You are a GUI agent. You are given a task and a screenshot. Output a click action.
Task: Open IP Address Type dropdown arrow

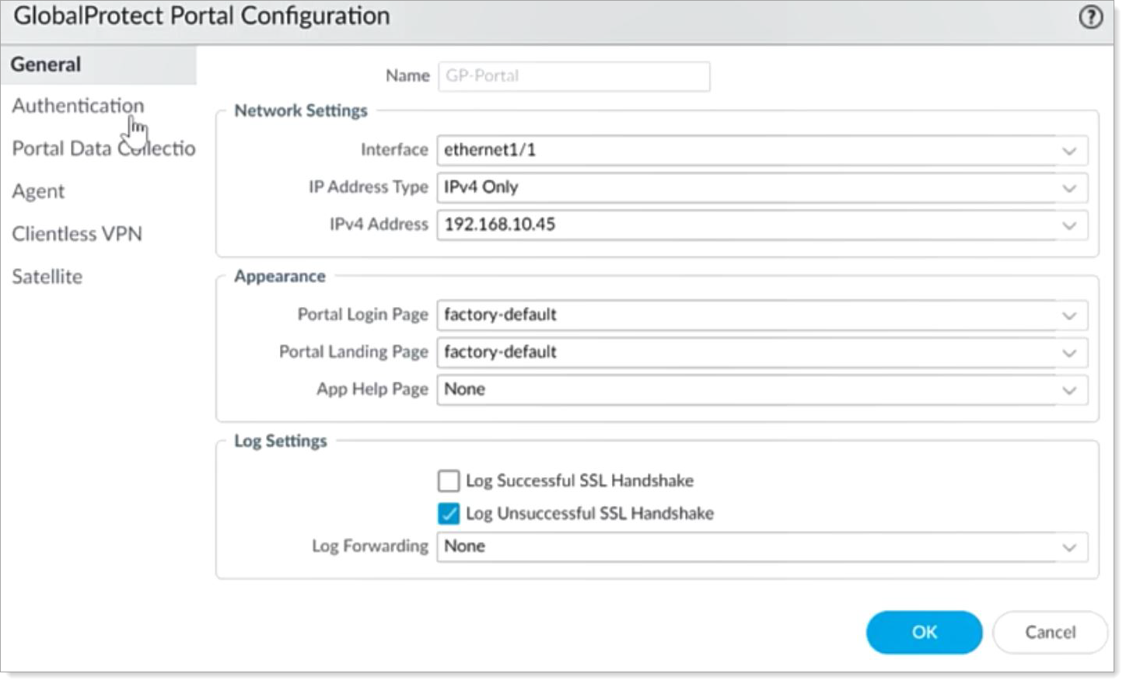tap(1070, 188)
